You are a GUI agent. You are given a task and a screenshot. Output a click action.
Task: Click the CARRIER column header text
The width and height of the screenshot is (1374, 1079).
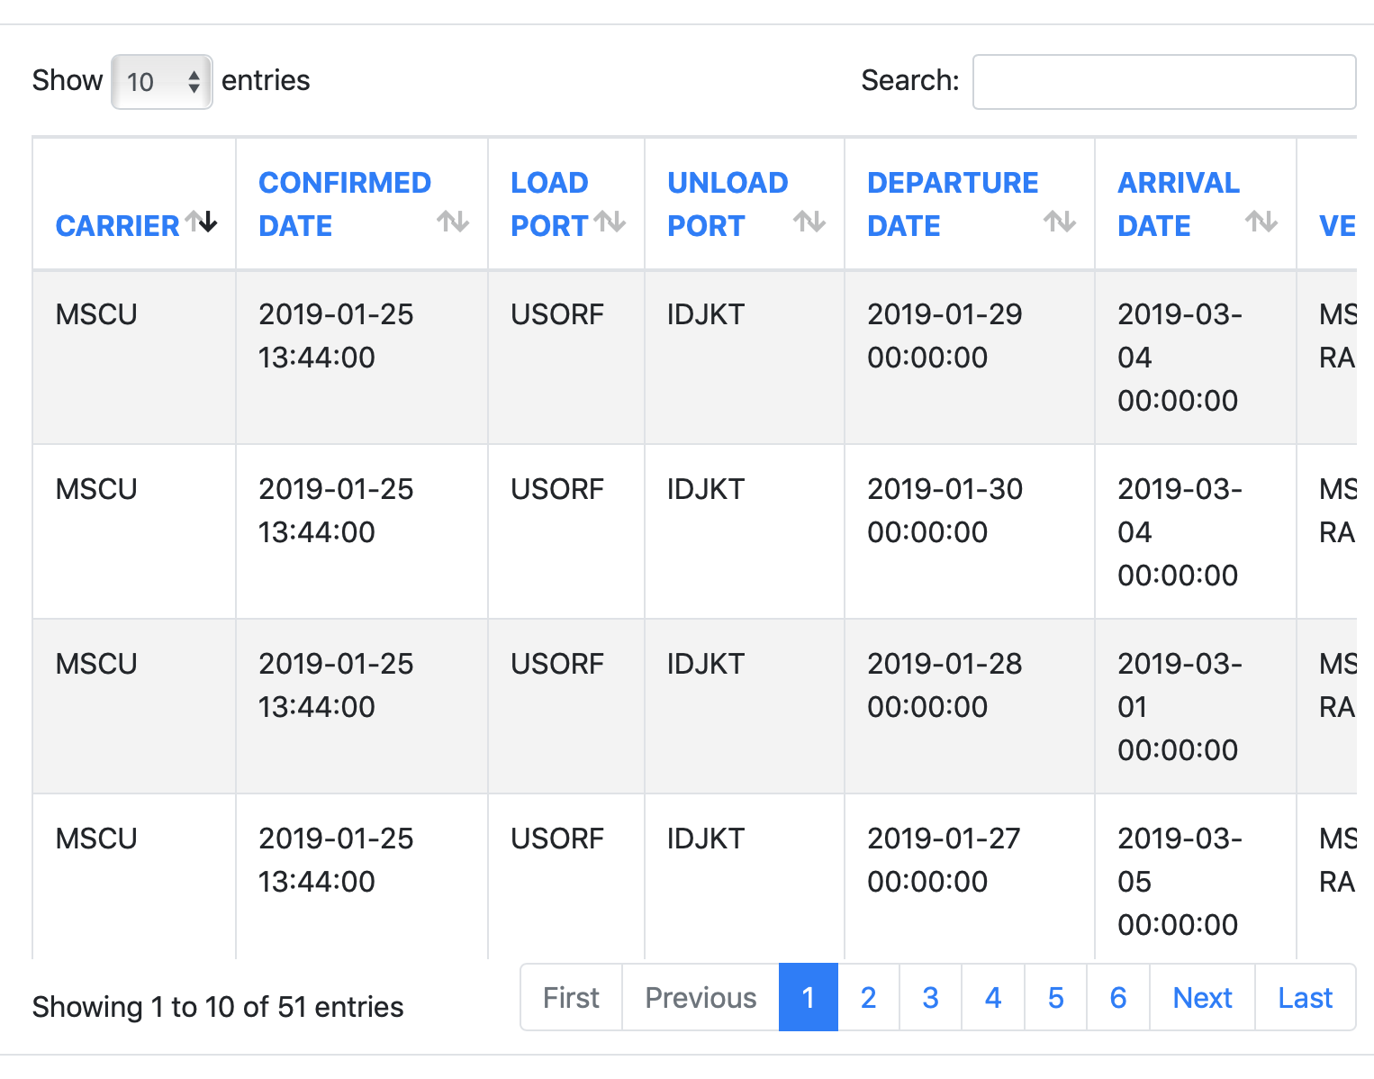point(117,226)
